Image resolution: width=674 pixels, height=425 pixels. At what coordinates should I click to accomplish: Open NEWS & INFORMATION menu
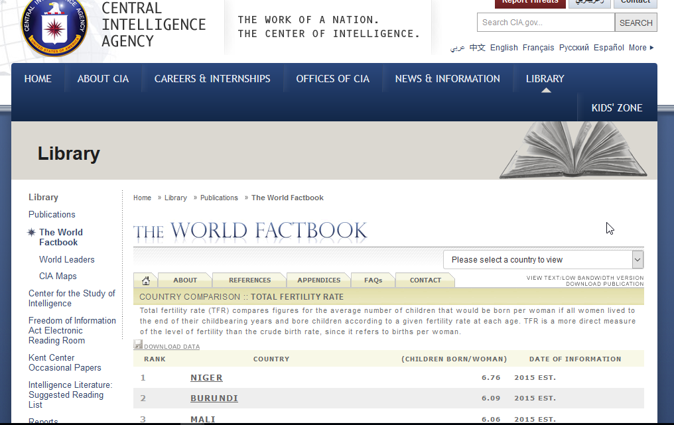pyautogui.click(x=448, y=79)
